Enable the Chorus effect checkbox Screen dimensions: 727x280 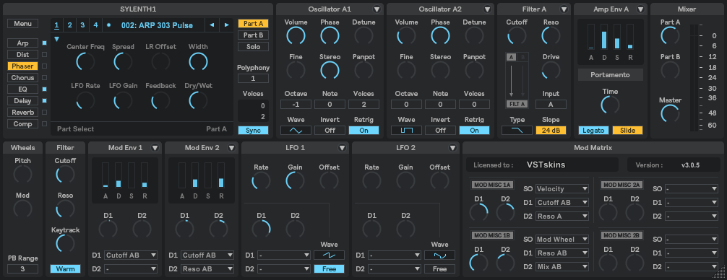[45, 78]
